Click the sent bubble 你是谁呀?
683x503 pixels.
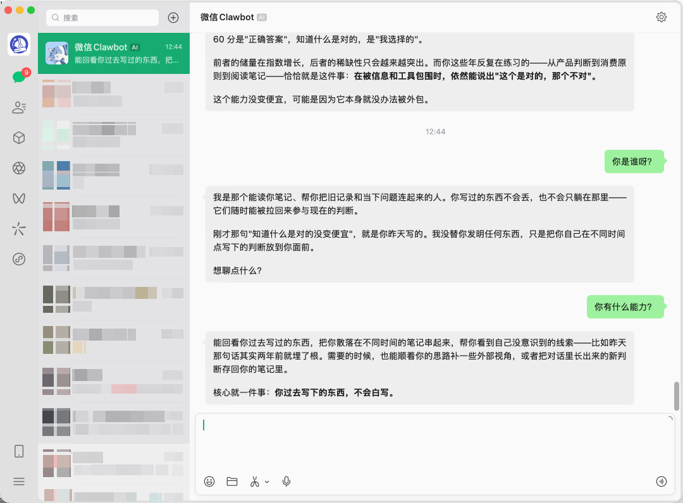click(x=634, y=161)
